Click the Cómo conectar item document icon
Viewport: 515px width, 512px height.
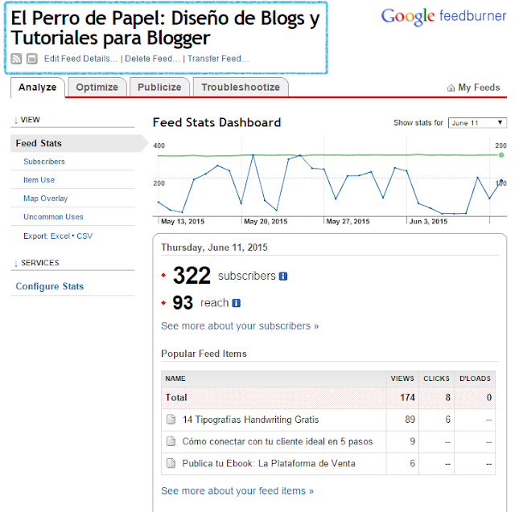point(170,441)
